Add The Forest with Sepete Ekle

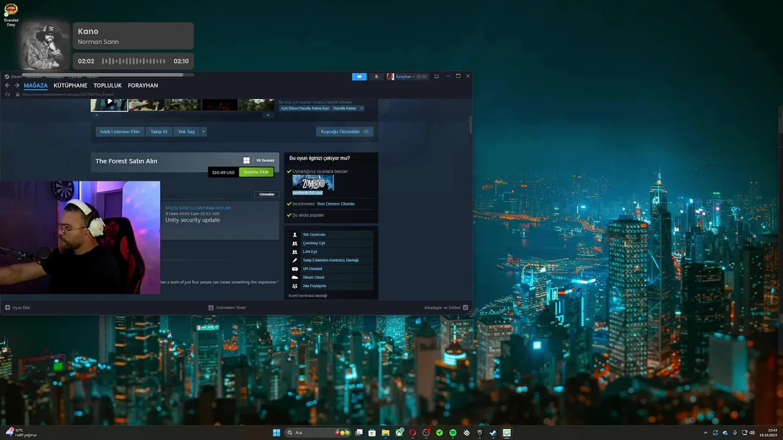coord(256,172)
